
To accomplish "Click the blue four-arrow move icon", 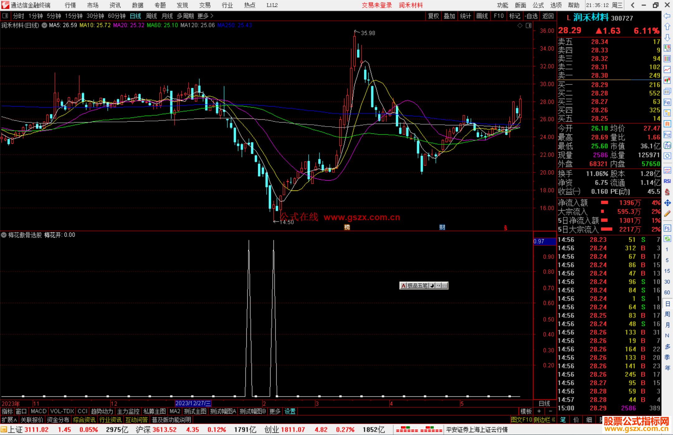I will (x=667, y=203).
